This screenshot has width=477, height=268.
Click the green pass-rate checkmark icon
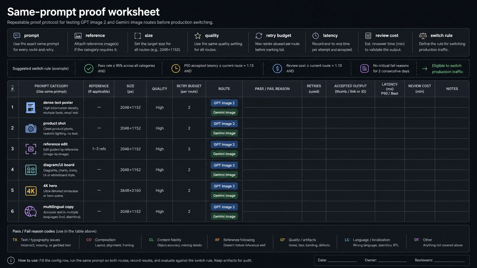coord(89,68)
